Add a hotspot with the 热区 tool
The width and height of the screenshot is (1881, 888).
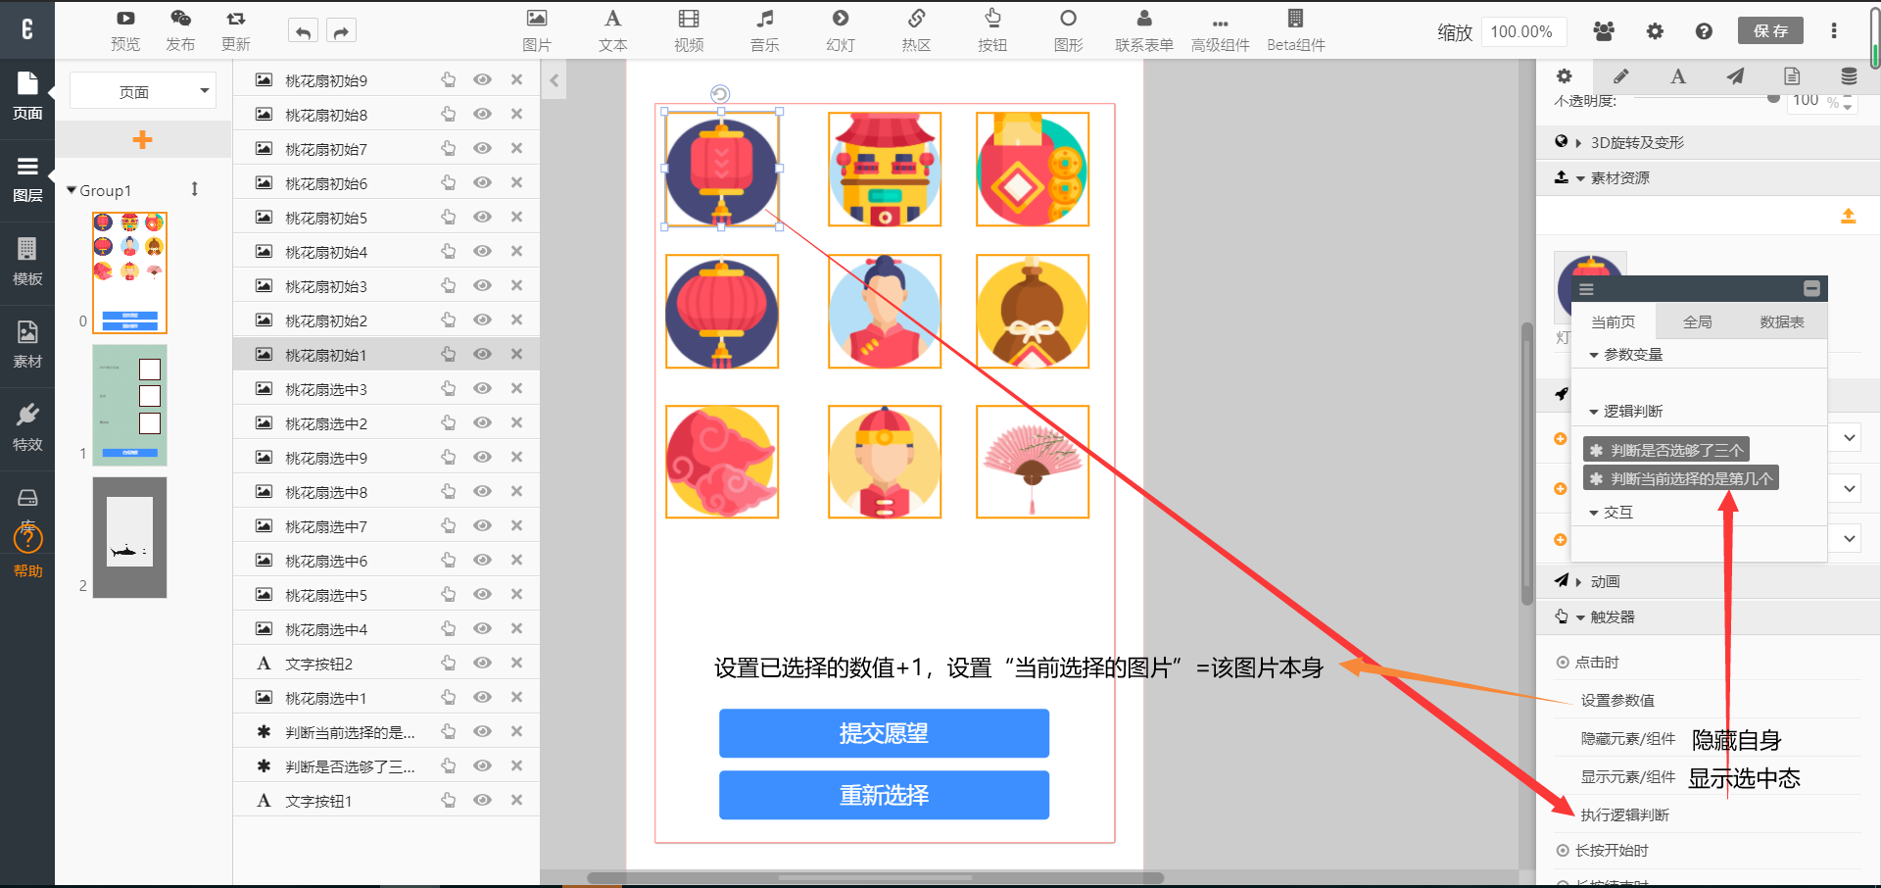pos(916,29)
